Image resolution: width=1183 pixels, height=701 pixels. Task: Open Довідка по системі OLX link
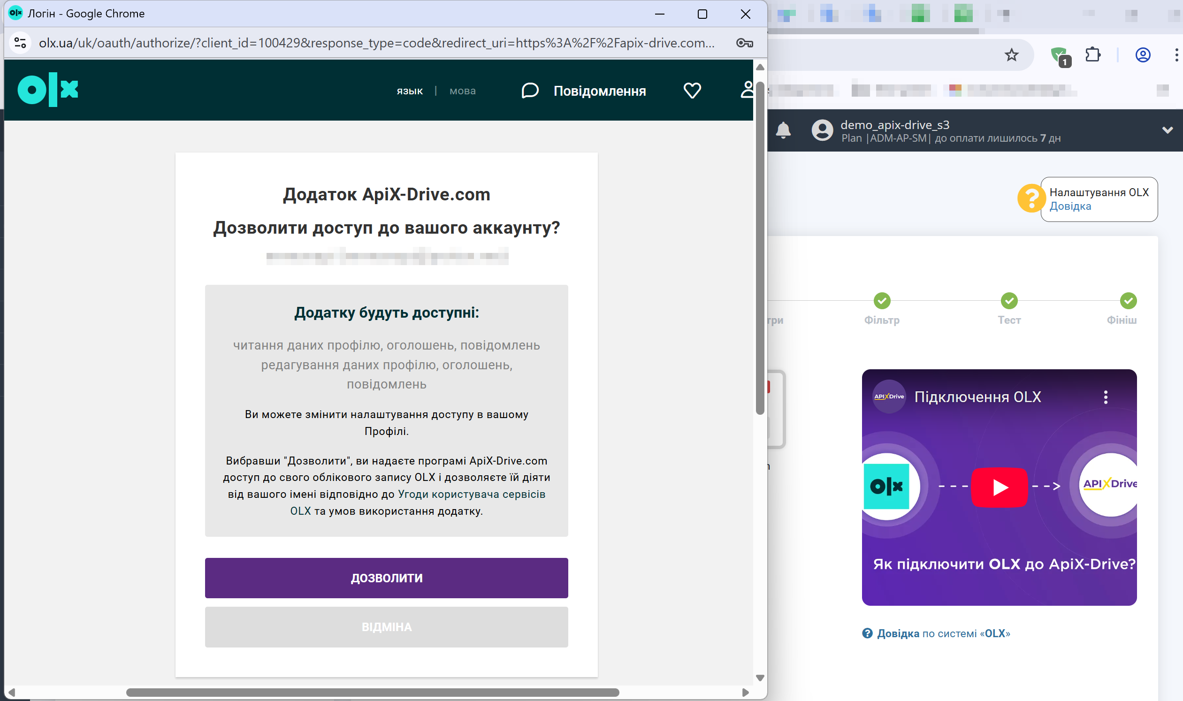pos(936,633)
